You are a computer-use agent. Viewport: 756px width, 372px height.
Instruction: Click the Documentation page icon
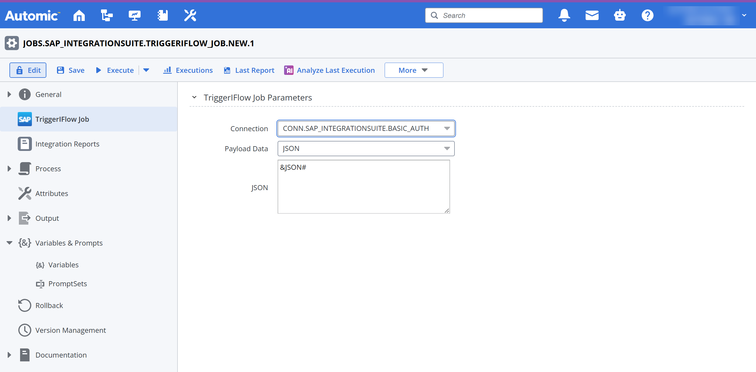click(x=25, y=355)
